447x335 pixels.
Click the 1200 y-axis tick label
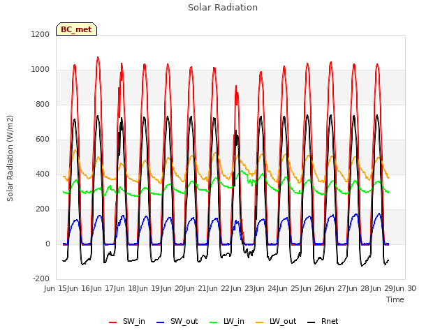[41, 34]
